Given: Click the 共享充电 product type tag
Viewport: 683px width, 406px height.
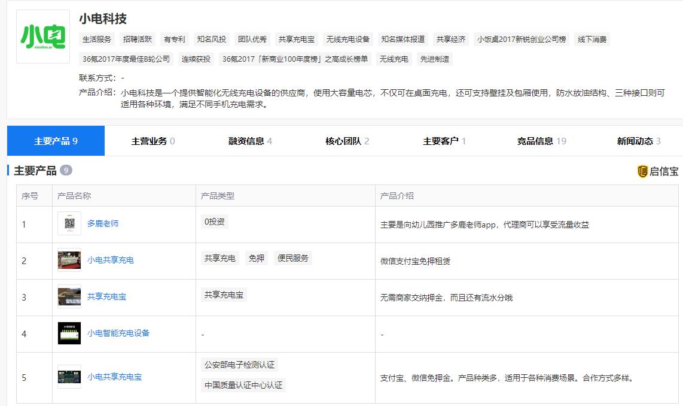Looking at the screenshot, I should [220, 258].
